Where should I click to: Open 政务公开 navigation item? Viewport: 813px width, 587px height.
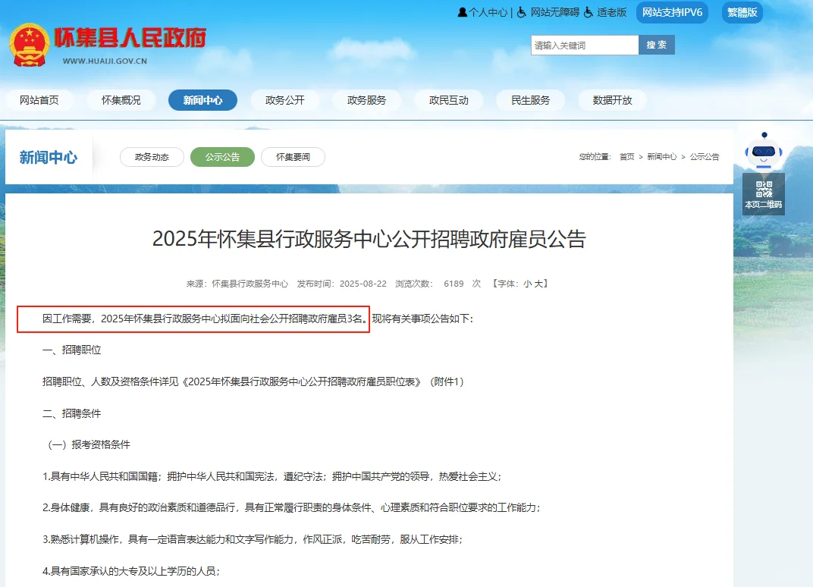[x=284, y=100]
